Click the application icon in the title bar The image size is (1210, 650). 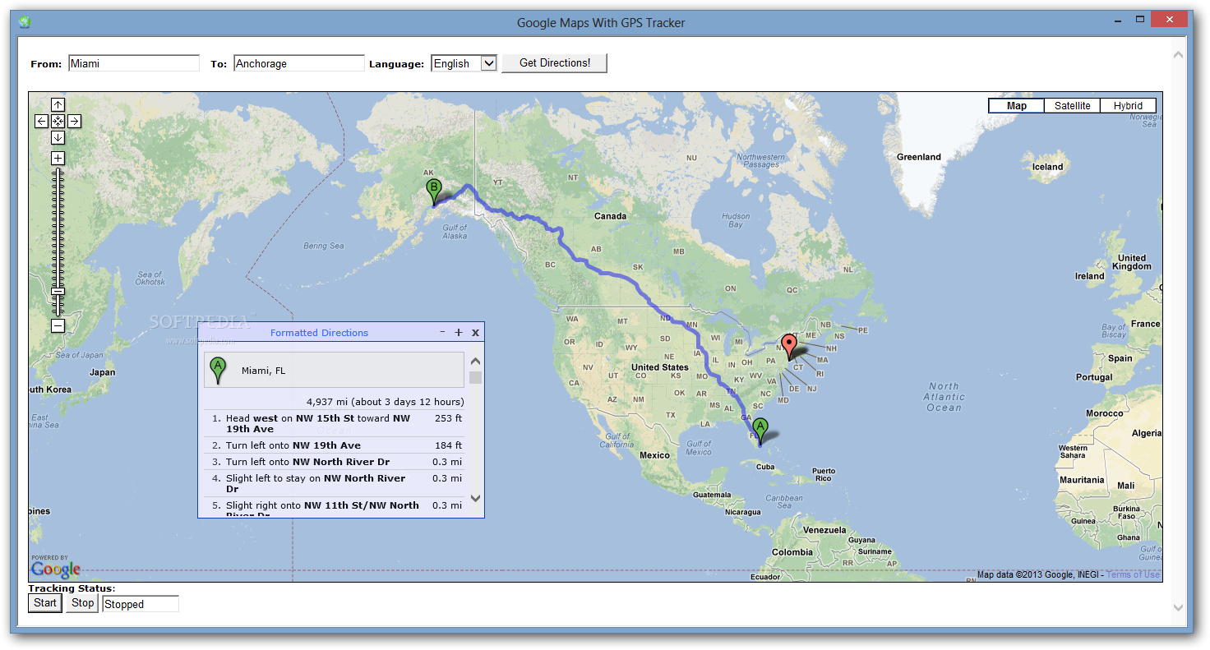[x=24, y=22]
